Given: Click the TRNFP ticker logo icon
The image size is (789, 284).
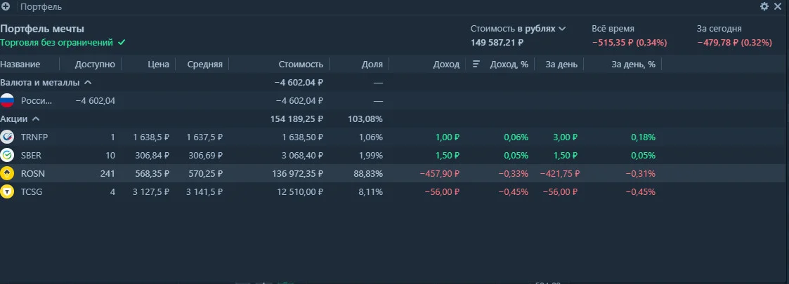Looking at the screenshot, I should (7, 137).
